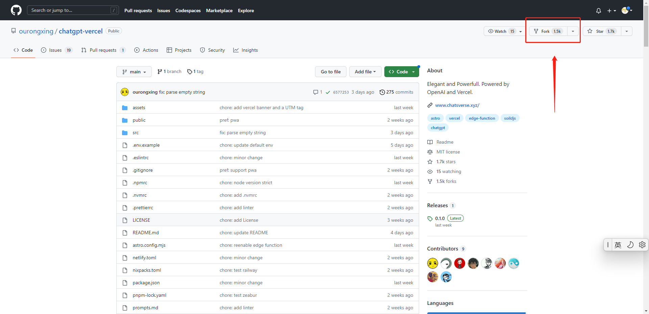Viewport: 649px width, 314px height.
Task: Select the soildjs topic tag
Action: coord(510,118)
